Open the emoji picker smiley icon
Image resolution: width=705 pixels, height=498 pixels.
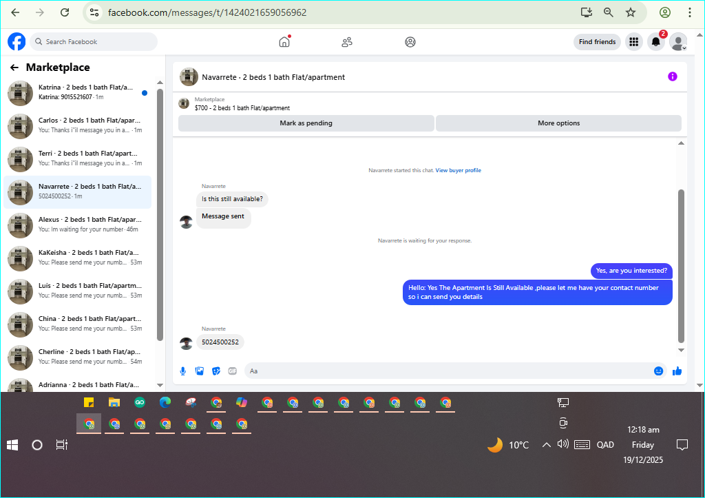[658, 371]
